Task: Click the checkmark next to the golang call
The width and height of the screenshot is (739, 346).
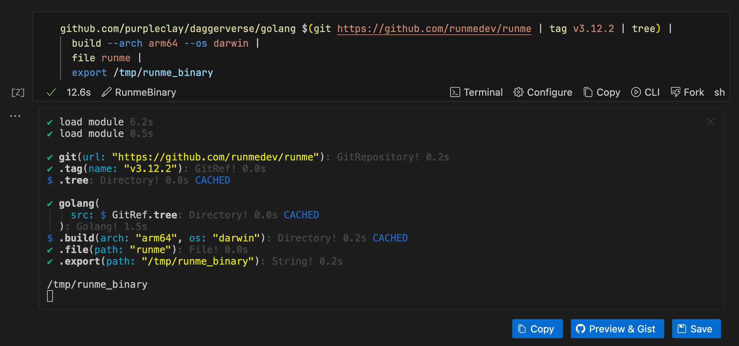Action: click(50, 203)
